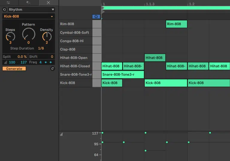Click the lowest velocity marker near 64
230x161 pixels.
[x=146, y=151]
